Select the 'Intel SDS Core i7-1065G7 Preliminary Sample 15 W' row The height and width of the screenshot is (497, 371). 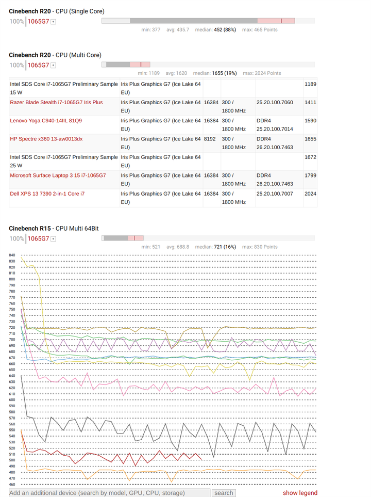pyautogui.click(x=163, y=88)
